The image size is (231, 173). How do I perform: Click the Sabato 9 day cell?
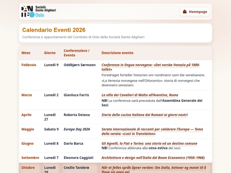pyautogui.click(x=51, y=129)
